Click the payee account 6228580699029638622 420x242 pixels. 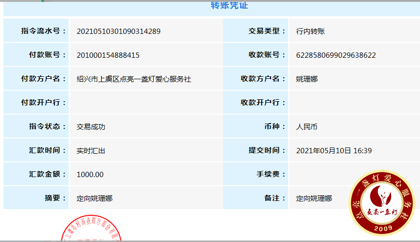(336, 55)
